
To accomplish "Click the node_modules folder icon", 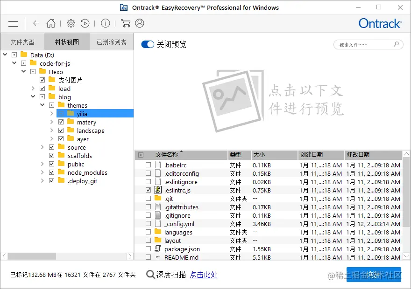I will click(x=61, y=172).
